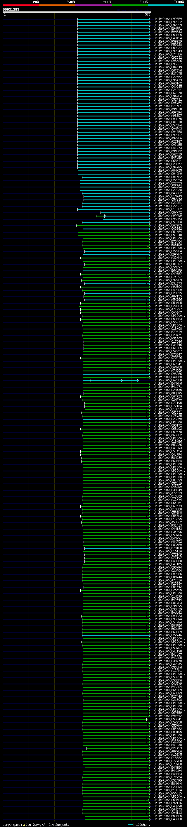Click the UniRef100_B3L673 subject name

coord(168,283)
